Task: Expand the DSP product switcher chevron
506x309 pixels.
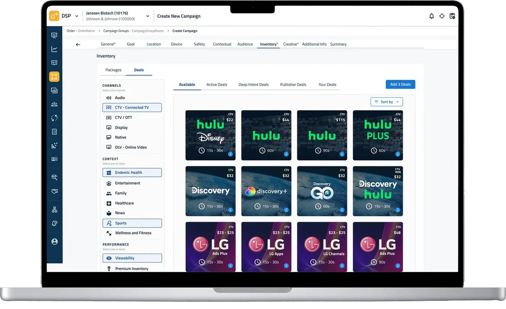Action: (76, 16)
